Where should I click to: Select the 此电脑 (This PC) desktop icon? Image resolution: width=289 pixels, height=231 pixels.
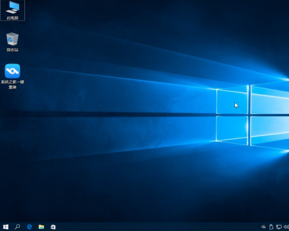tap(12, 7)
